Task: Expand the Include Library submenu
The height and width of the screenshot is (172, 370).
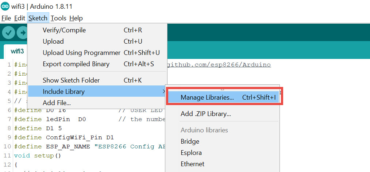Action: pos(97,91)
